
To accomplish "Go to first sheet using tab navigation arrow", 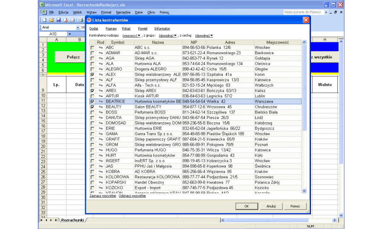I will click(41, 220).
